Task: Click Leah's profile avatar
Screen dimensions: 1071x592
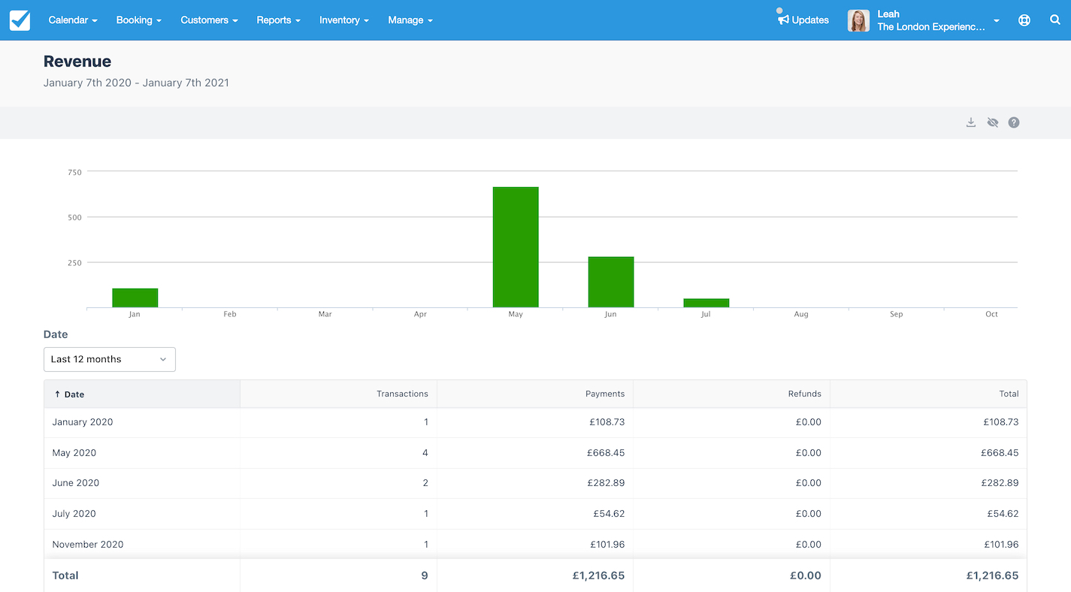Action: [x=858, y=20]
